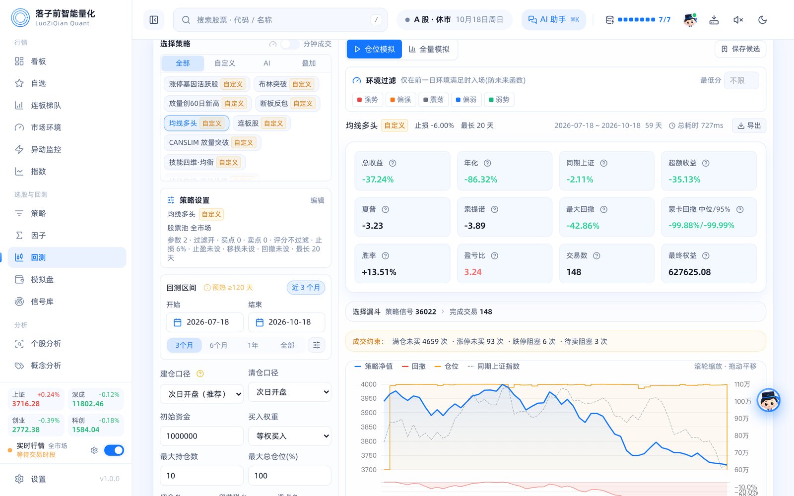This screenshot has width=794, height=496.
Task: Select strategy CANSLIM 放量突破
Action: tap(212, 142)
